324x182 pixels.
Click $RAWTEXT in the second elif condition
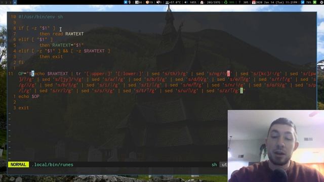point(94,51)
